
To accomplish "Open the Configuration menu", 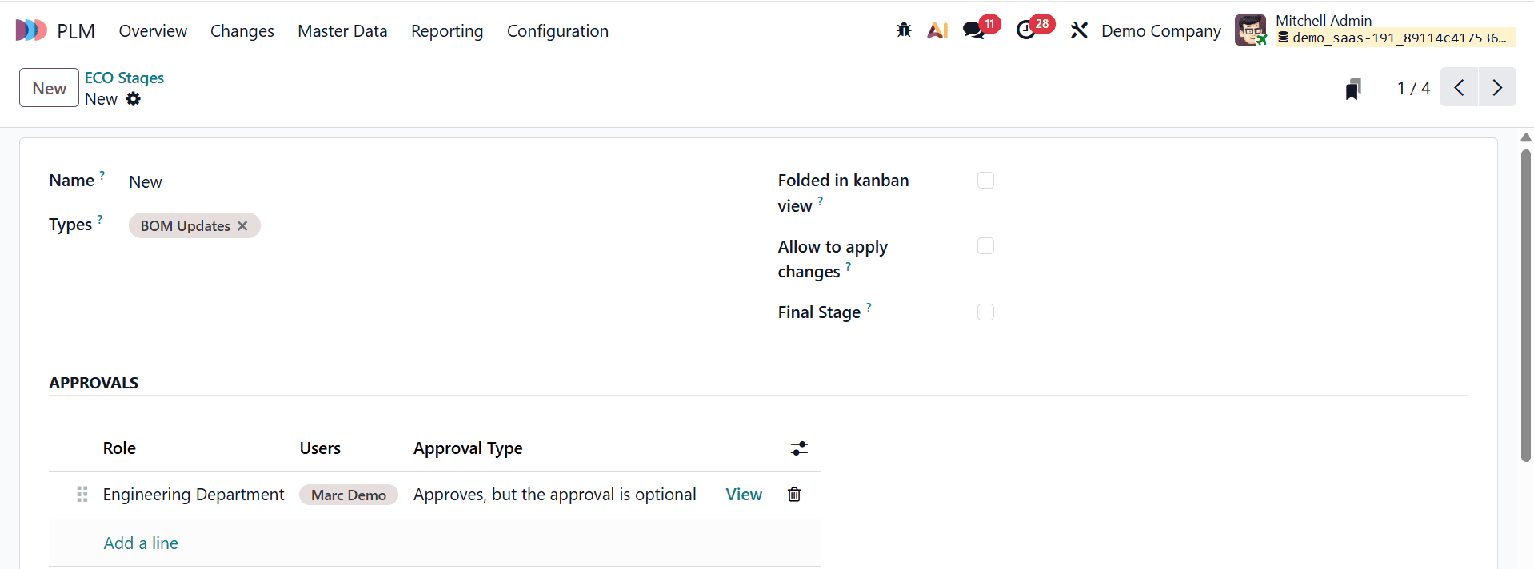I will (557, 31).
